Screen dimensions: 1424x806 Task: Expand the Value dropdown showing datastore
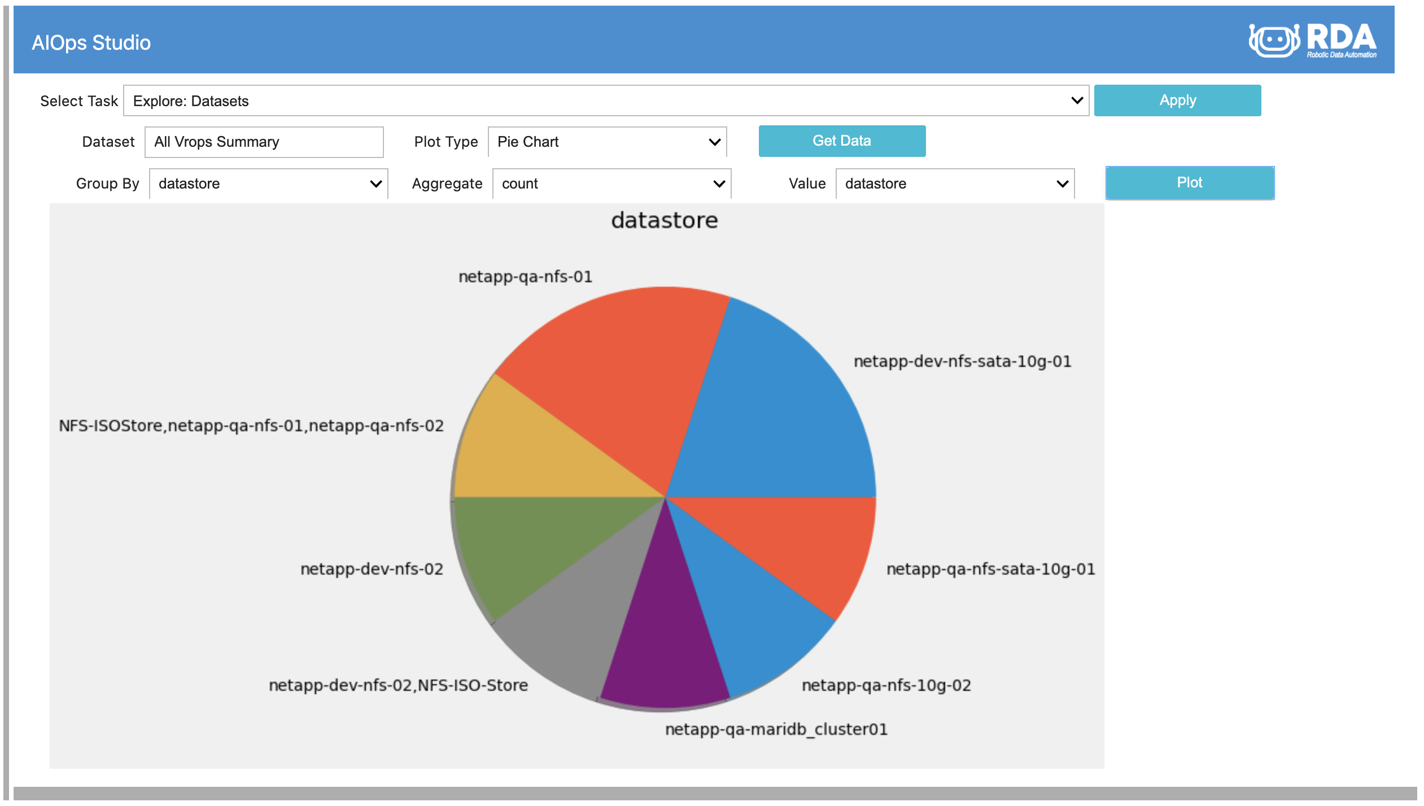pos(954,183)
